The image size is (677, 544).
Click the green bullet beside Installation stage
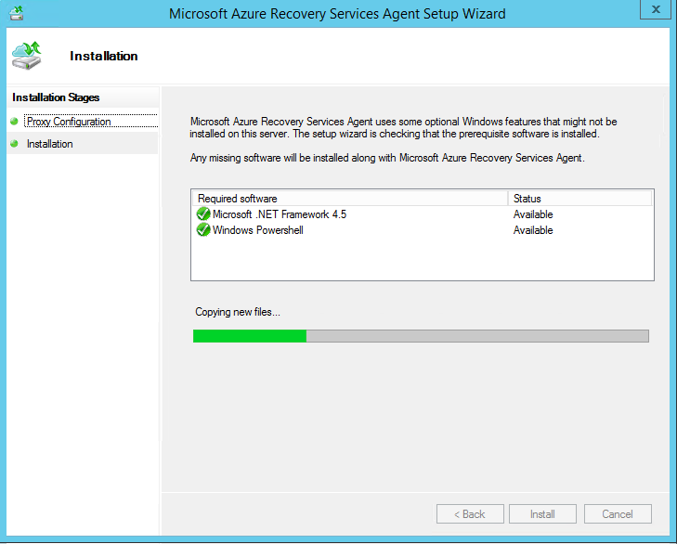coord(15,144)
